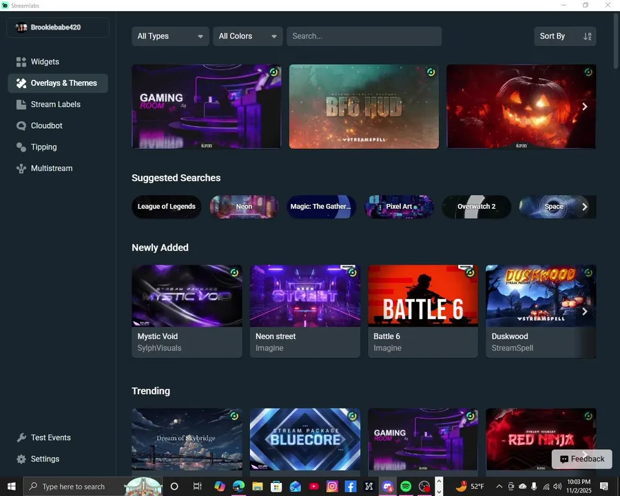Click animated badge icon on Mystic Void
This screenshot has height=496, width=620.
click(x=234, y=273)
